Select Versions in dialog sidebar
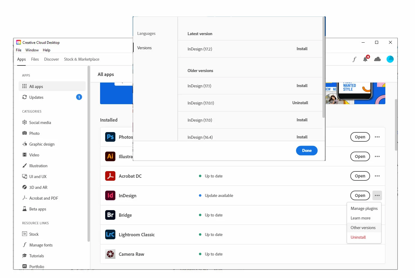 pos(144,48)
